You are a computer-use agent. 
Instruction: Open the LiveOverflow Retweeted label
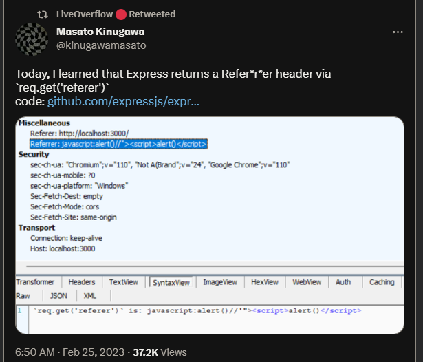tap(116, 14)
